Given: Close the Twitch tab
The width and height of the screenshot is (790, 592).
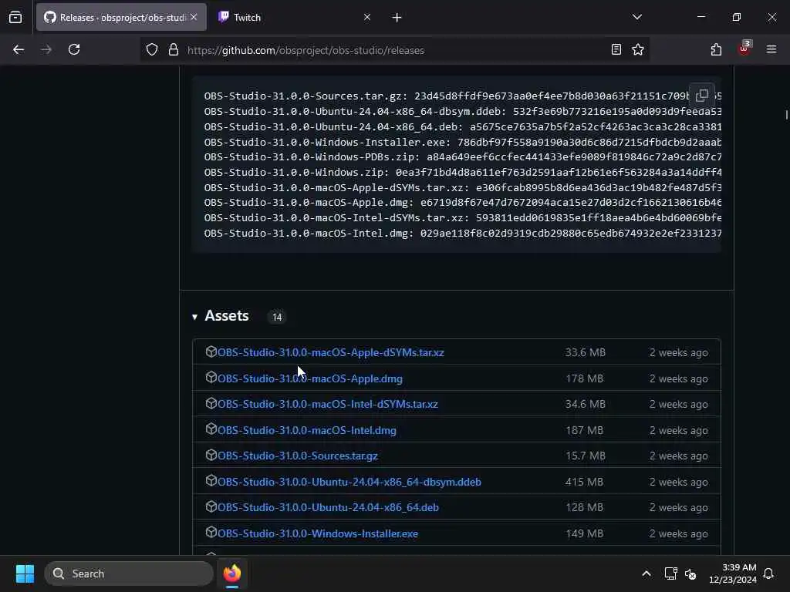Looking at the screenshot, I should tap(366, 17).
